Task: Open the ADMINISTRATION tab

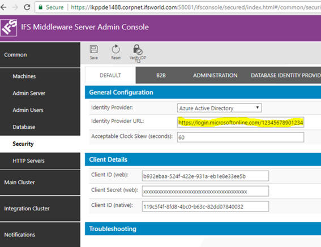Action: point(215,75)
